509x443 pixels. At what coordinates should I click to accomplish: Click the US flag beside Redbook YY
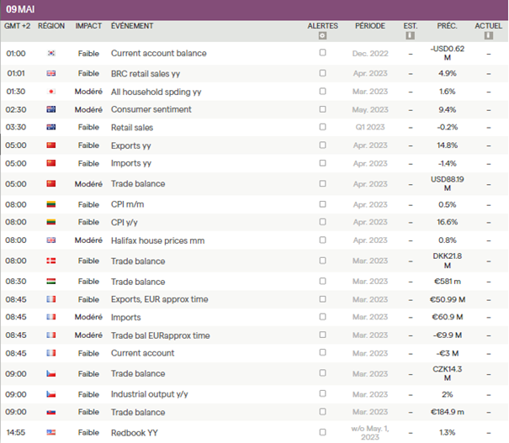tap(51, 433)
